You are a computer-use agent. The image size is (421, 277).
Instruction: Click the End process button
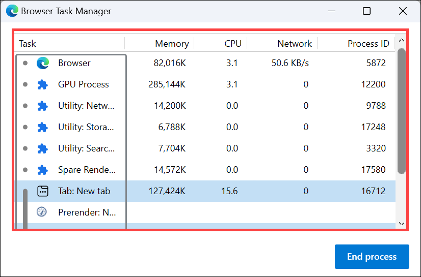(372, 256)
